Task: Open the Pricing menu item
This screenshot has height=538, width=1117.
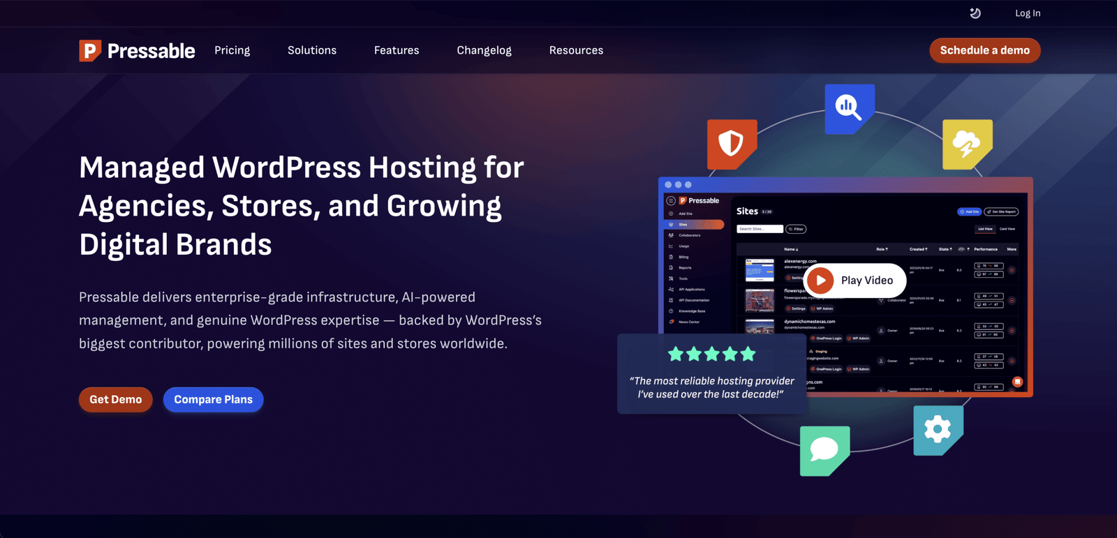Action: 232,50
